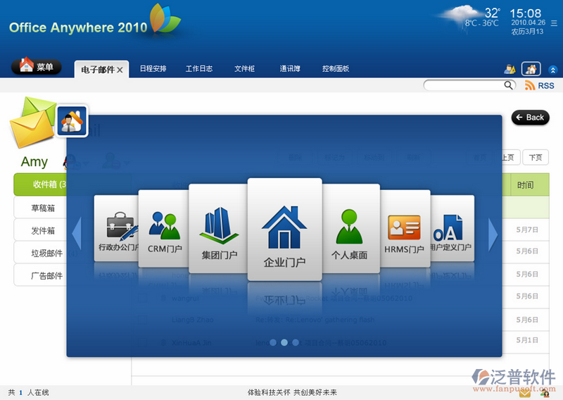This screenshot has width=563, height=400.
Task: Show previous portals with the left arrow
Action: point(77,234)
